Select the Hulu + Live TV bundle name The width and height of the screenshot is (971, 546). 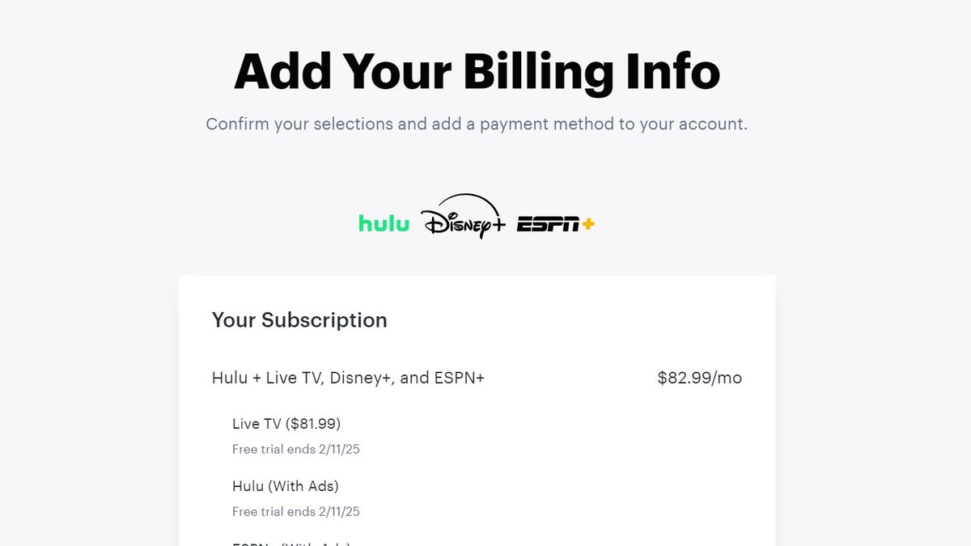pos(348,378)
